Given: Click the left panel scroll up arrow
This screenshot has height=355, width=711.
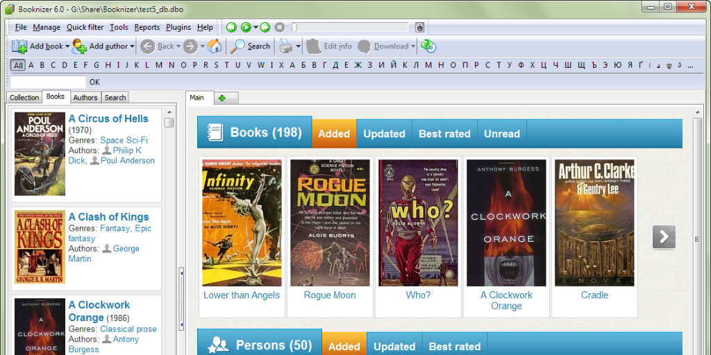Looking at the screenshot, I should [169, 112].
